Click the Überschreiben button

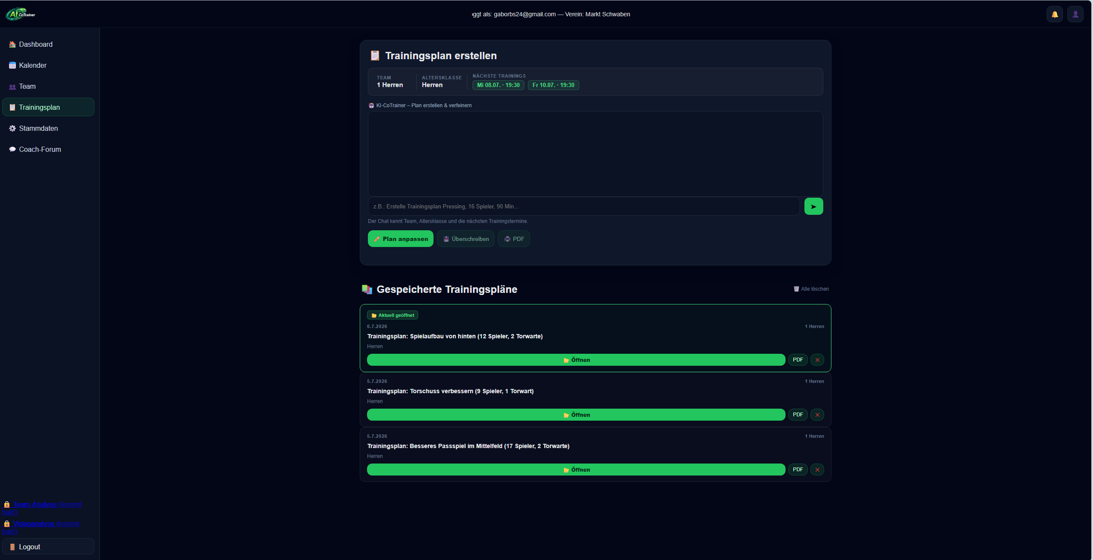[466, 239]
